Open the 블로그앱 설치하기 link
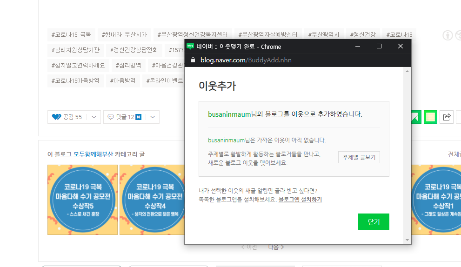Image resolution: width=461 pixels, height=267 pixels. [300, 200]
